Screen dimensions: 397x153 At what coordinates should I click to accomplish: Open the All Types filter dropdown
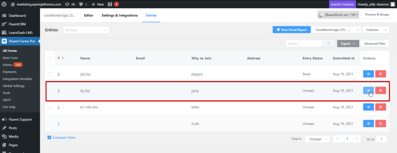[86, 30]
